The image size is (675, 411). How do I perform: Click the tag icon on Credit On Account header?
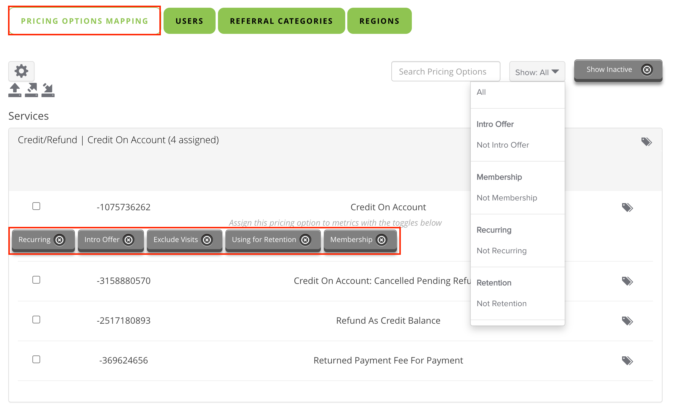pos(647,142)
